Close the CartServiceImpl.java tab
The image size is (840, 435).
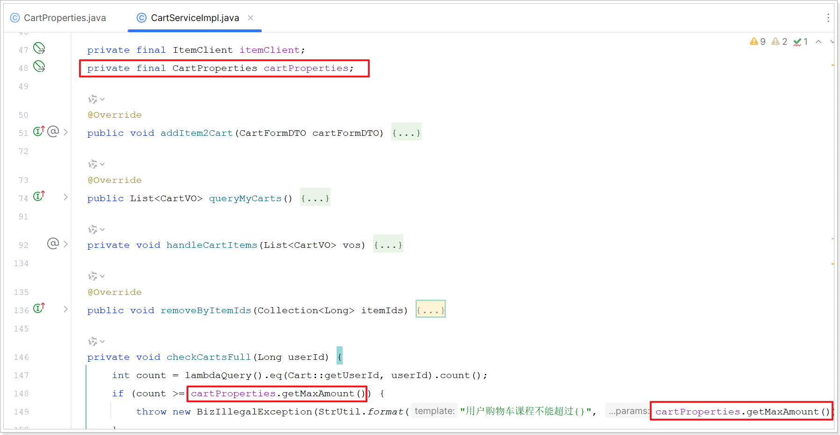(251, 18)
